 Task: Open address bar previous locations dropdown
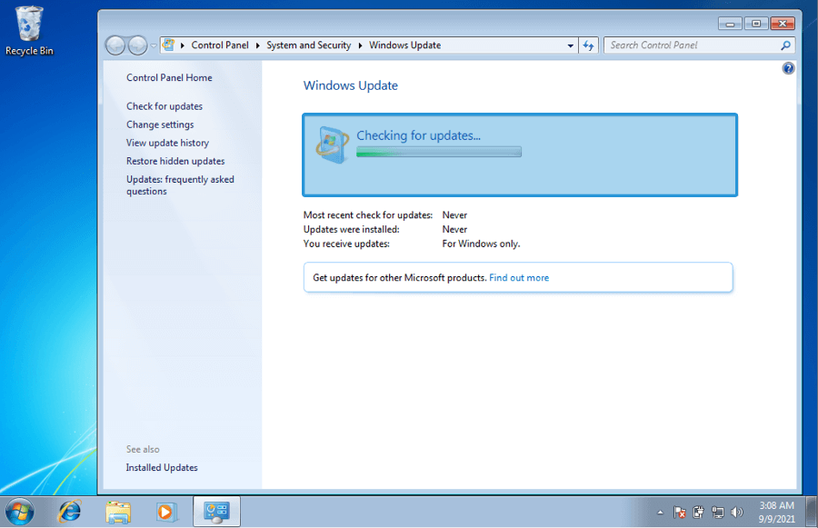point(570,45)
